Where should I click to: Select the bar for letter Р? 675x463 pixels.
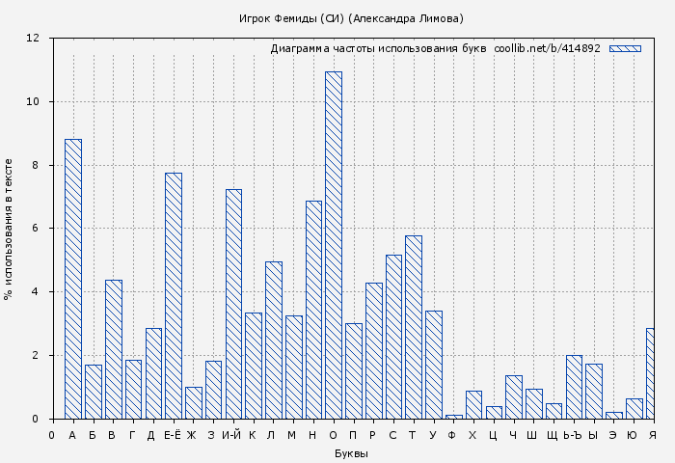pyautogui.click(x=373, y=350)
